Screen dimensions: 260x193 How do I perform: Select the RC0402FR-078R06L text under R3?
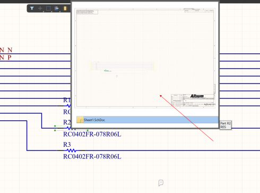click(x=92, y=157)
